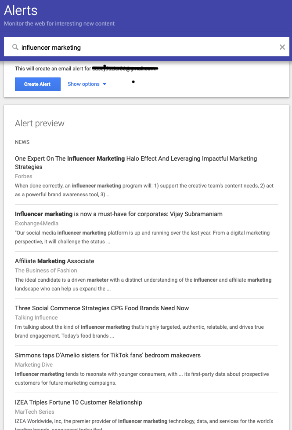Click the Alert preview heading

click(x=40, y=124)
